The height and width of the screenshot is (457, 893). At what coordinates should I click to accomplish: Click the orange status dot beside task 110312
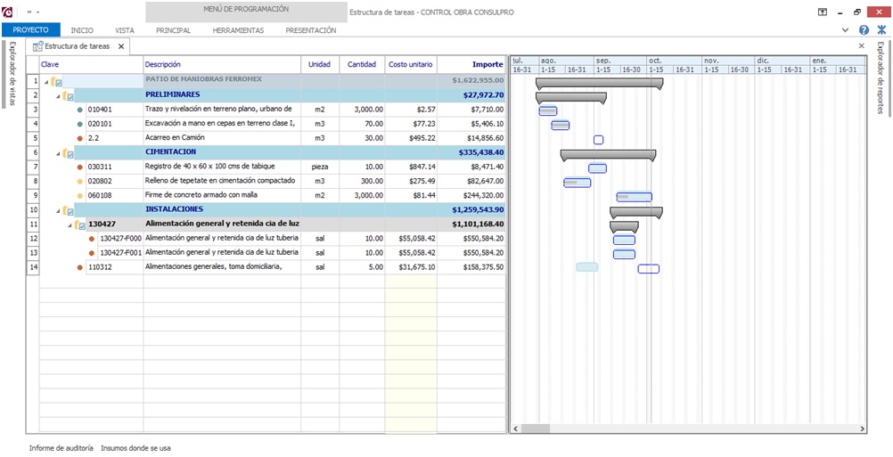coord(80,266)
